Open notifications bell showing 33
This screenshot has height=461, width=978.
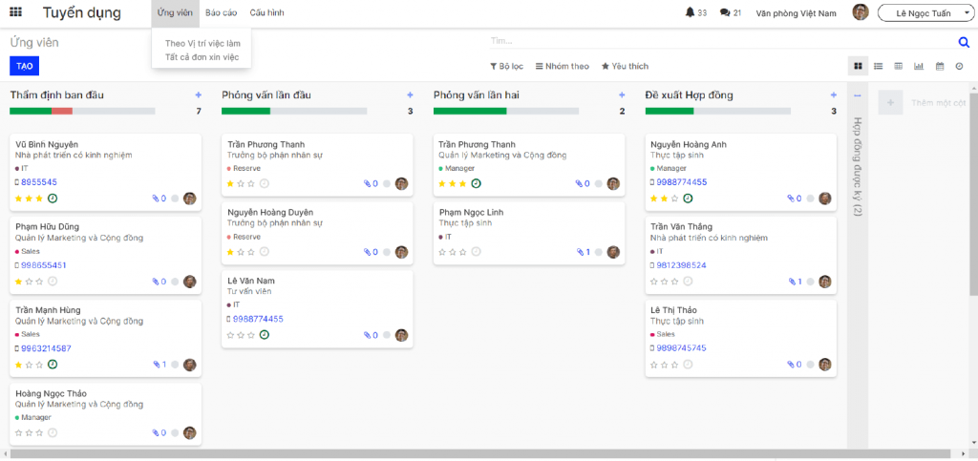(x=696, y=12)
